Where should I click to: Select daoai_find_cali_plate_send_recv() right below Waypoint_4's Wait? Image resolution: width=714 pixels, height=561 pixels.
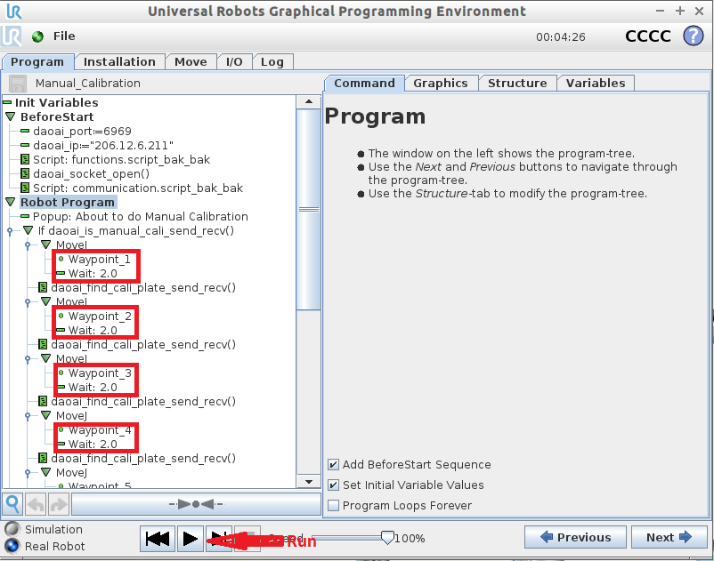[x=137, y=458]
